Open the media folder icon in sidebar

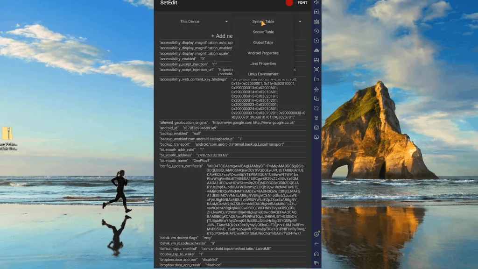pyautogui.click(x=316, y=79)
